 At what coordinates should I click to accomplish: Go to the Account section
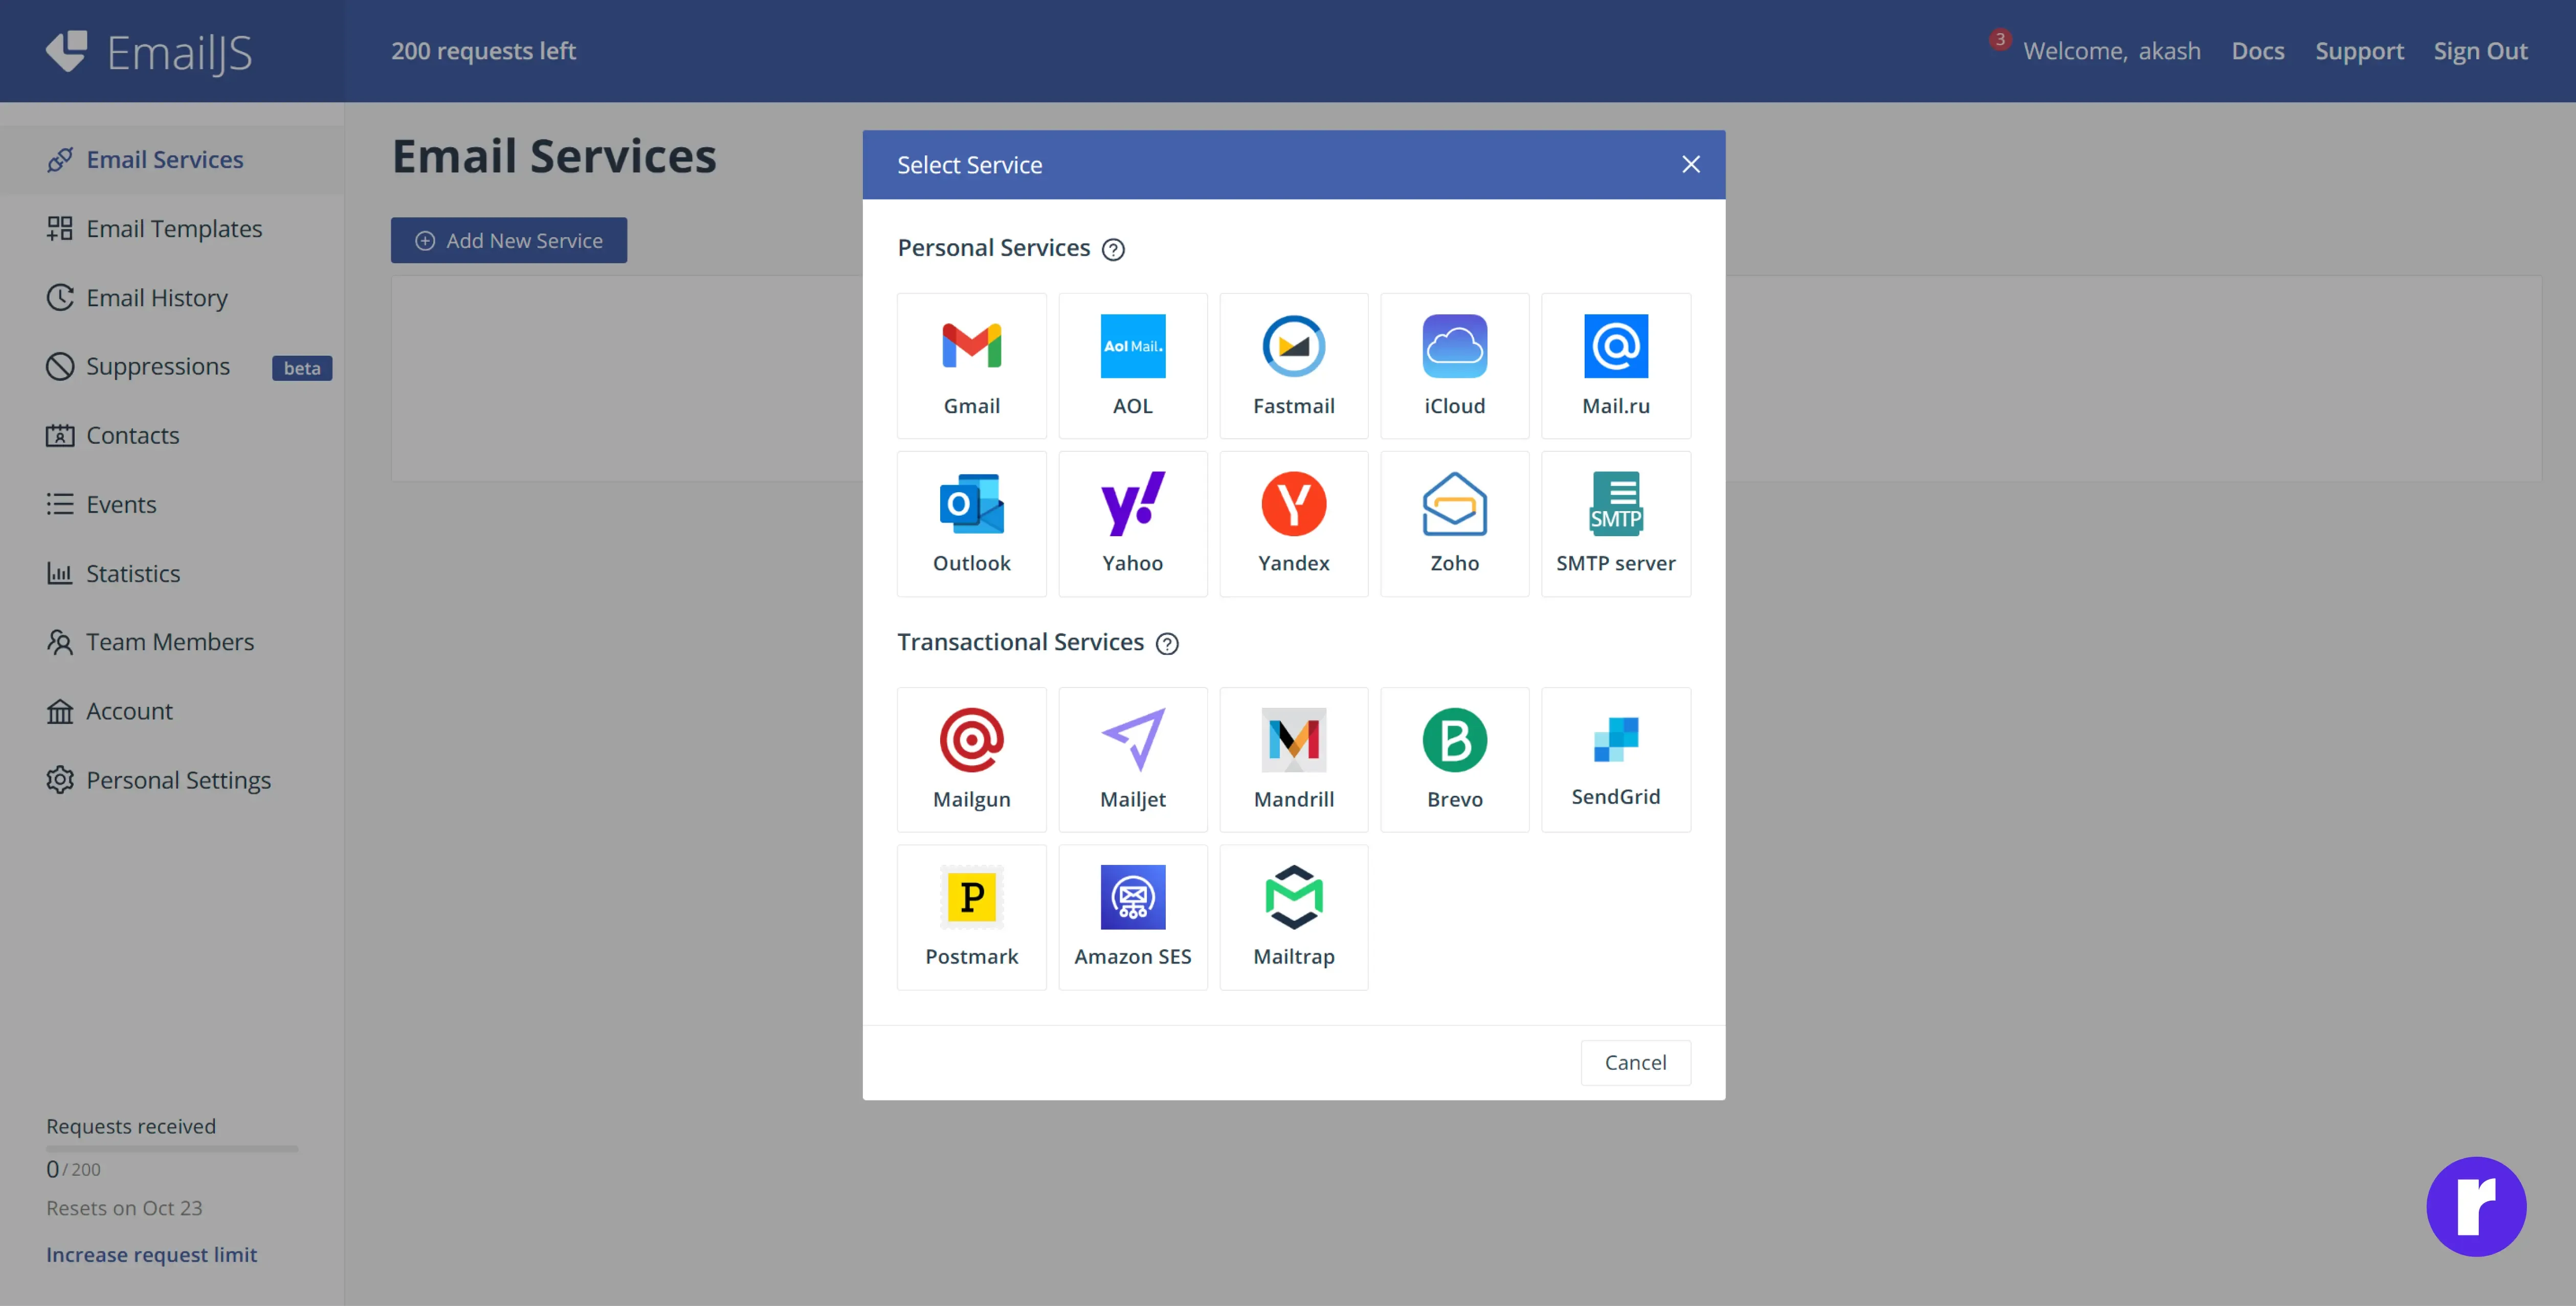coord(172,712)
